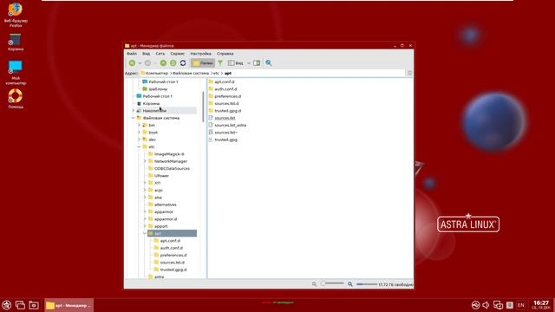
Task: Select ODBCDataSources folder in tree
Action: 172,169
